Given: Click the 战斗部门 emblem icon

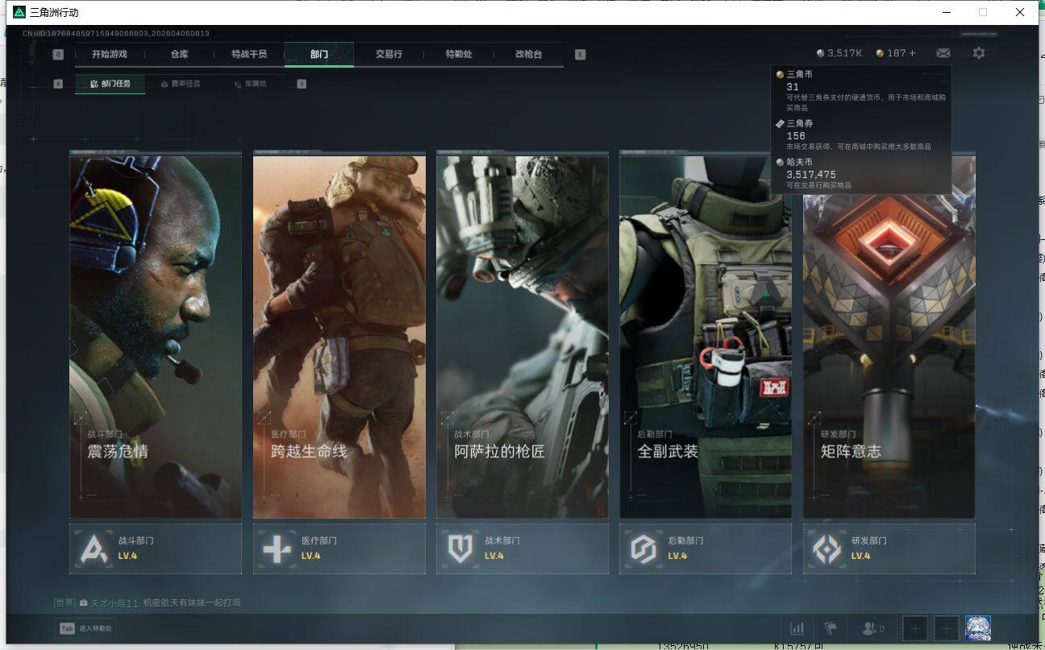Looking at the screenshot, I should coord(94,549).
